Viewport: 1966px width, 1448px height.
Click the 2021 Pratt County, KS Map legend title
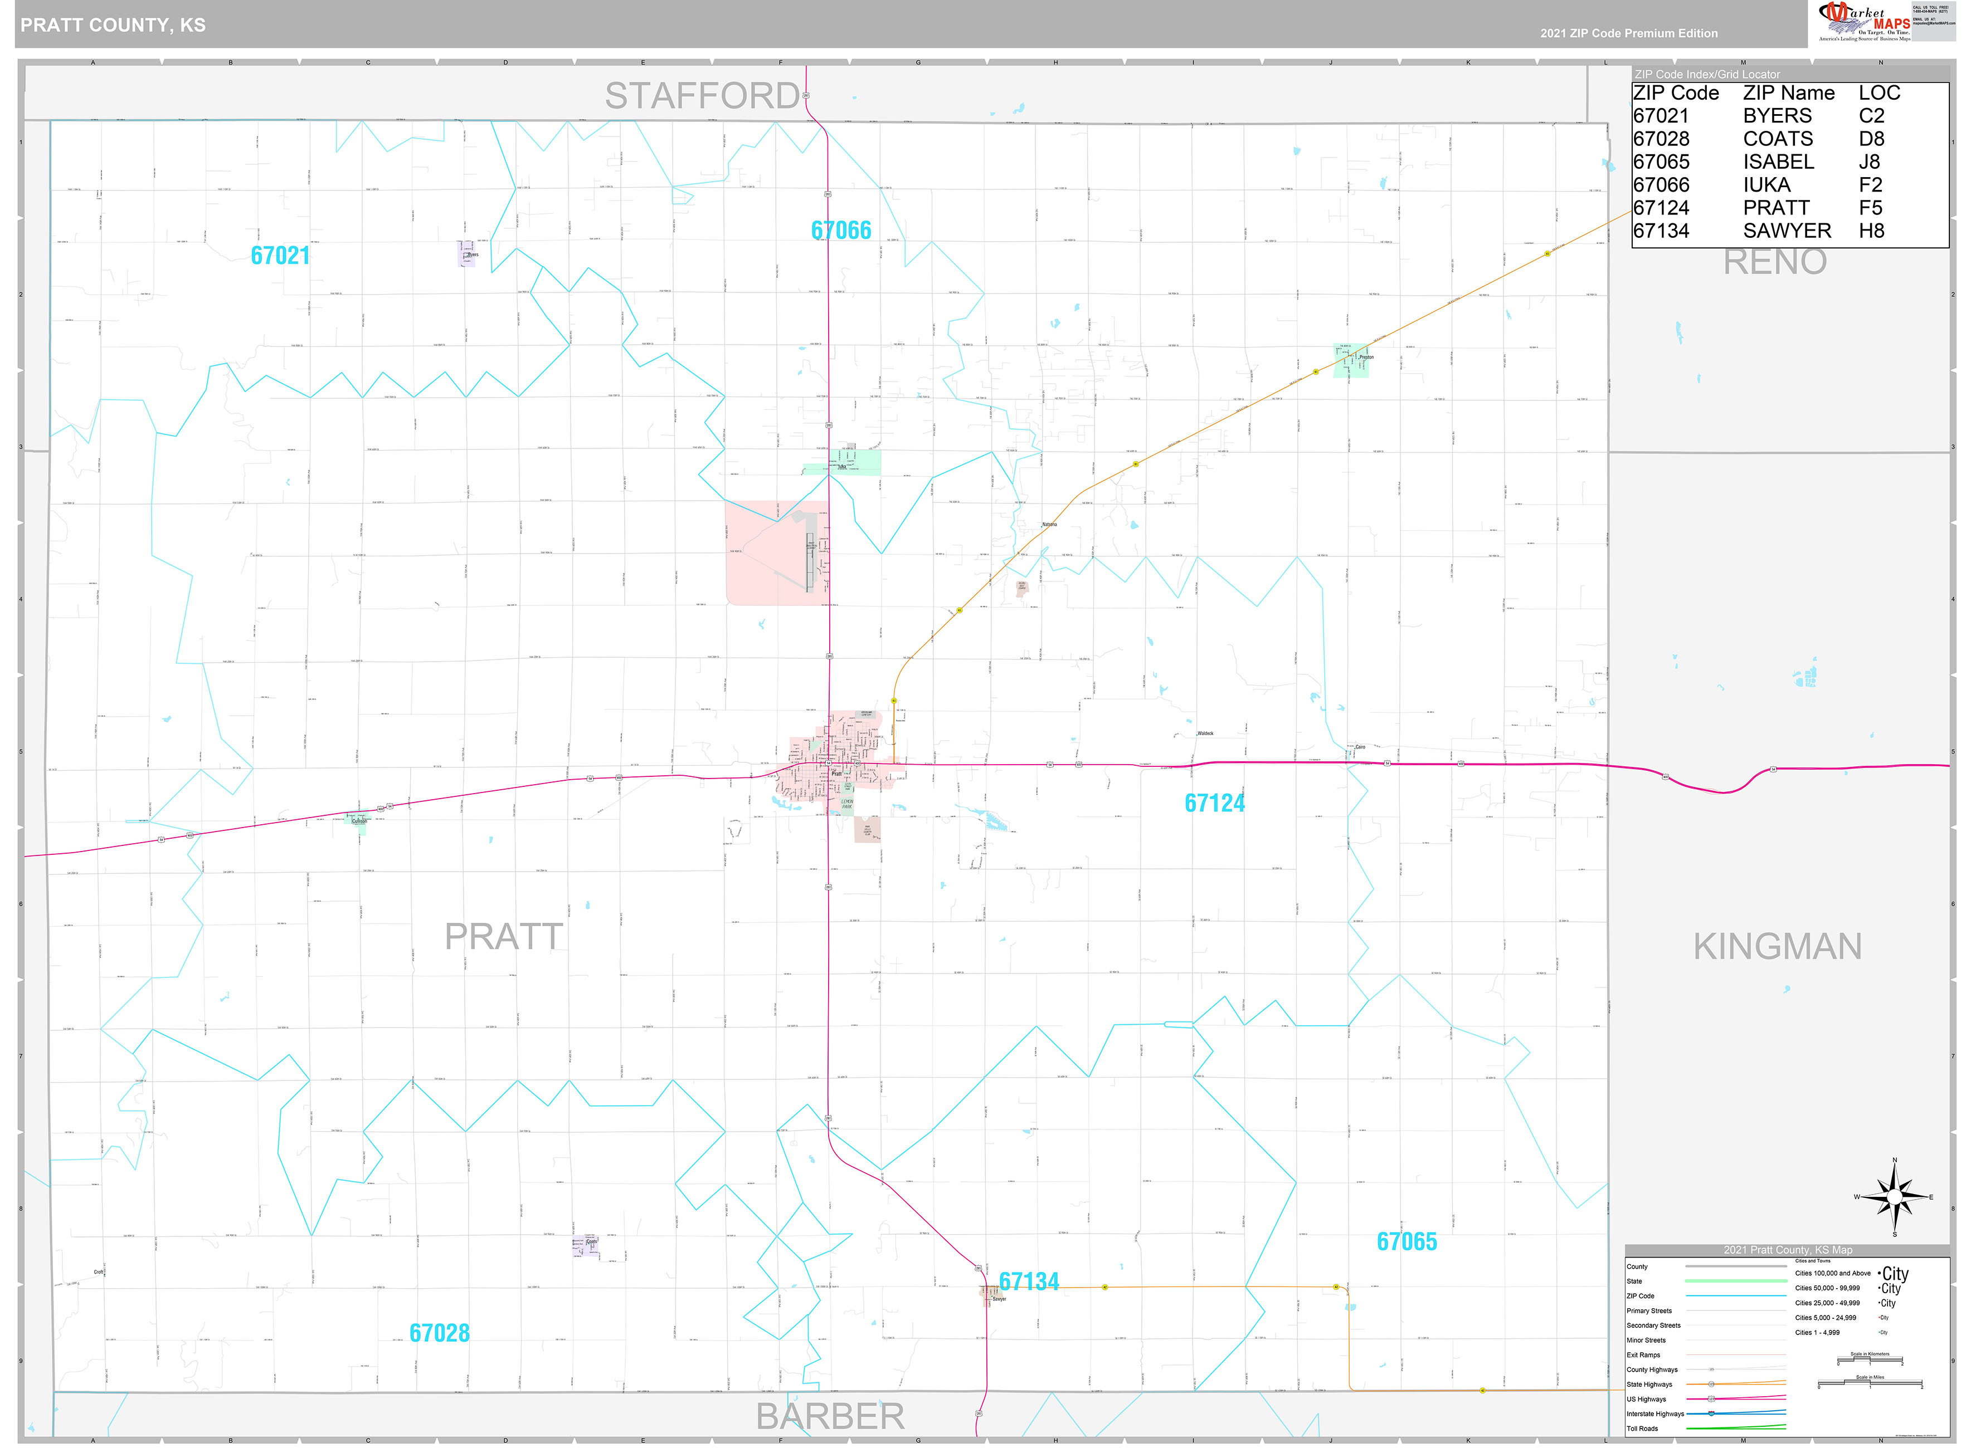click(1788, 1250)
